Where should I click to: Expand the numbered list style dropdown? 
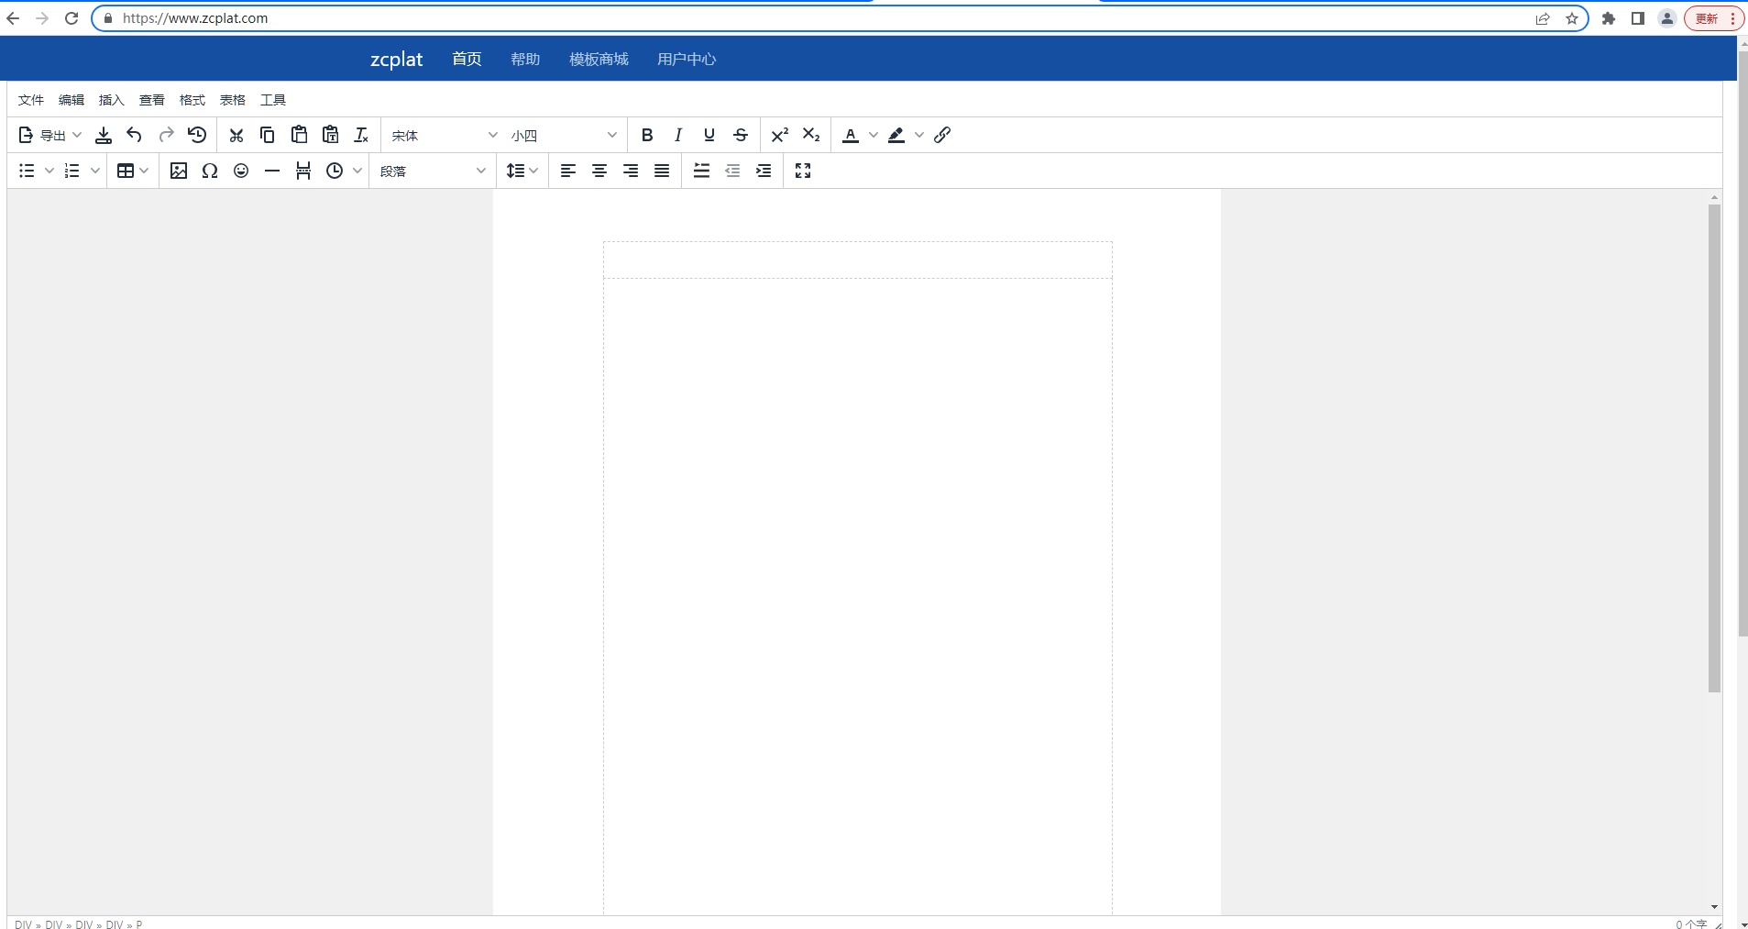(95, 171)
